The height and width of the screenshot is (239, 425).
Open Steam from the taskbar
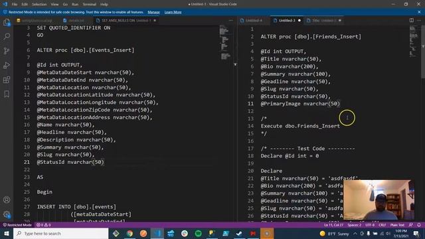click(239, 233)
